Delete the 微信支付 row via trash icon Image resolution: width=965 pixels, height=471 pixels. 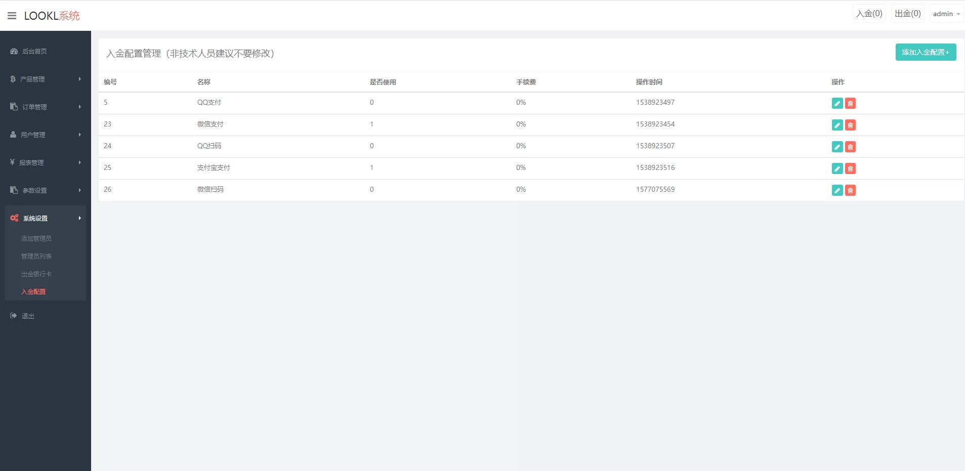pos(850,125)
